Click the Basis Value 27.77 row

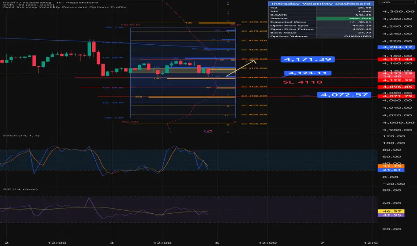coord(321,33)
